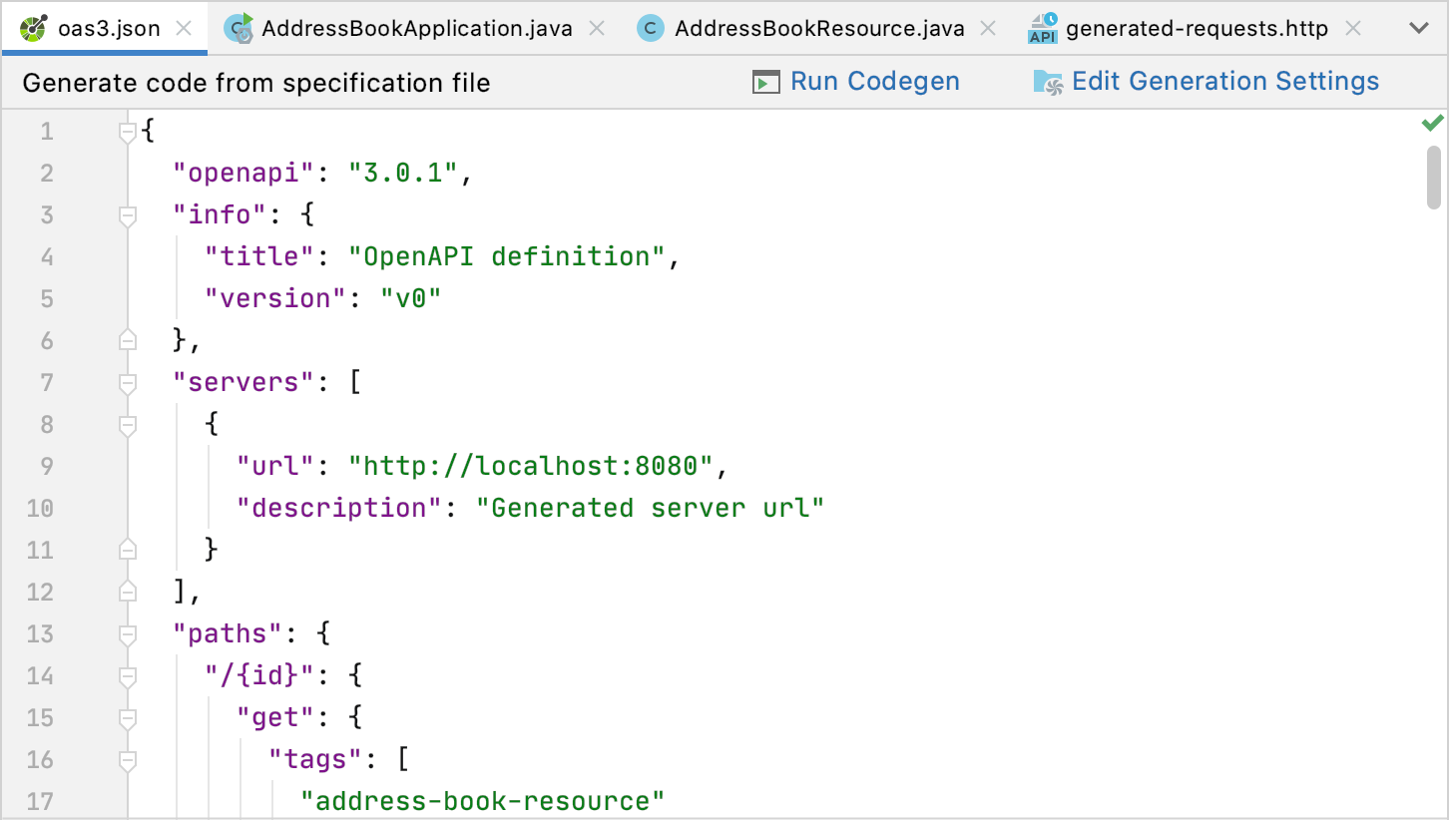Image resolution: width=1449 pixels, height=820 pixels.
Task: Collapse the paths object fold on line 13
Action: click(x=127, y=632)
